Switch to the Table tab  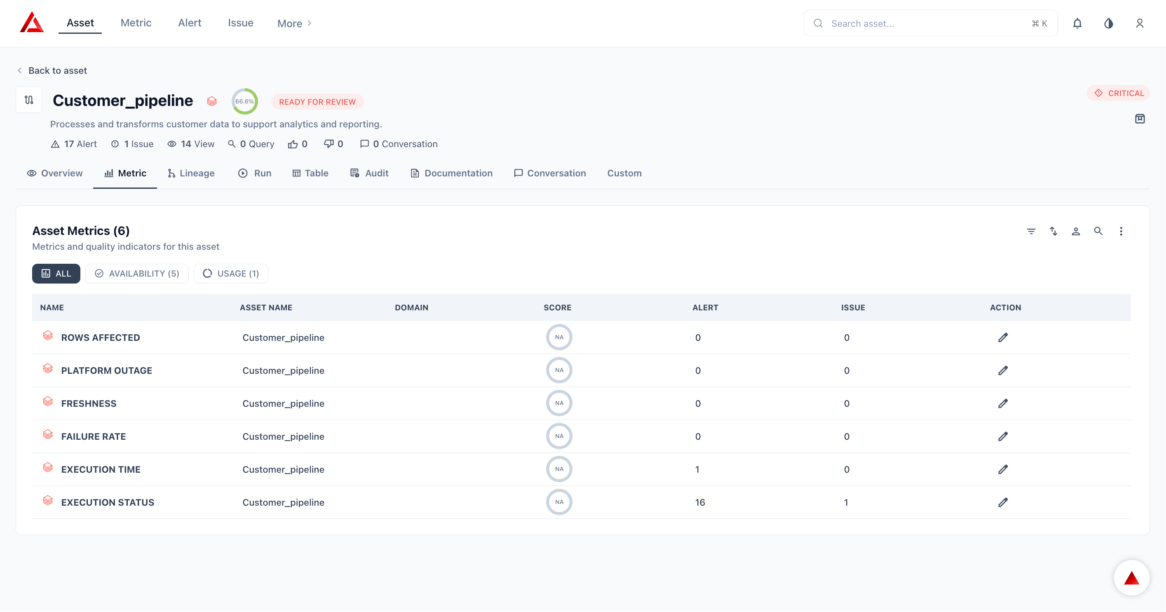[x=310, y=174]
